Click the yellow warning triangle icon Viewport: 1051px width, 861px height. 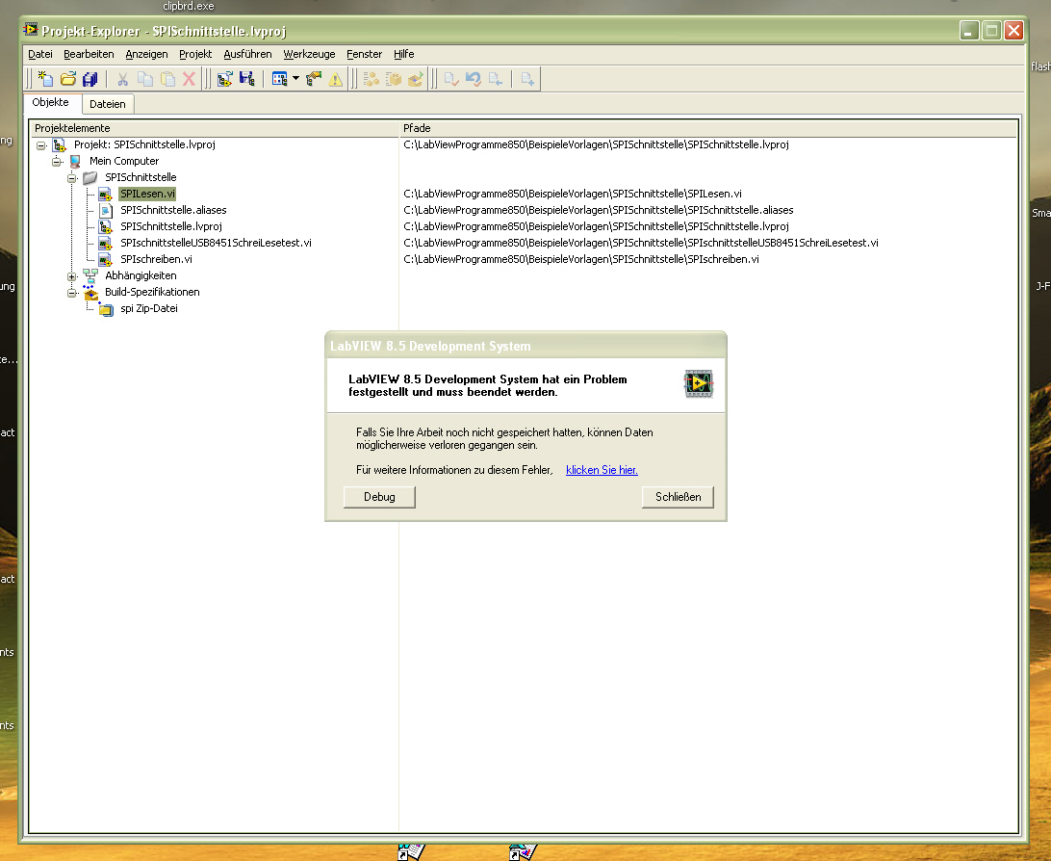(x=335, y=79)
